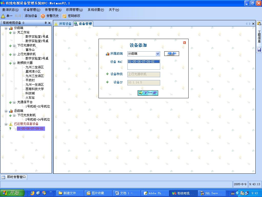Open the 工程信息 side panel
The height and width of the screenshot is (197, 262).
point(259,36)
